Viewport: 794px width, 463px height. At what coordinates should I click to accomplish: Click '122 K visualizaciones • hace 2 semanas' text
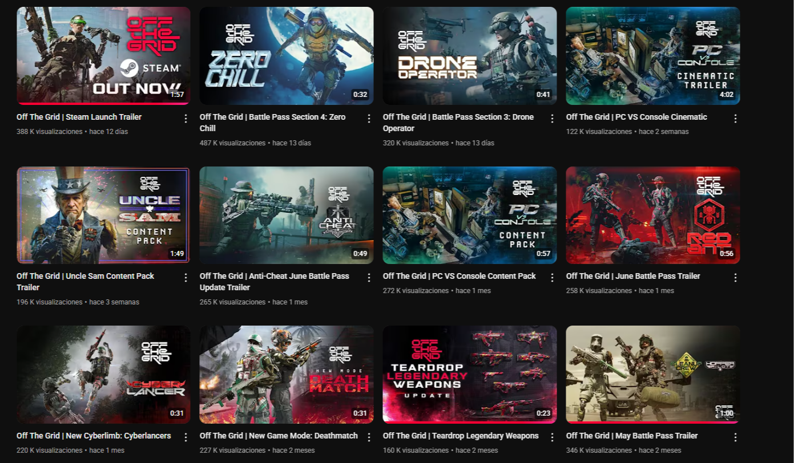click(627, 132)
